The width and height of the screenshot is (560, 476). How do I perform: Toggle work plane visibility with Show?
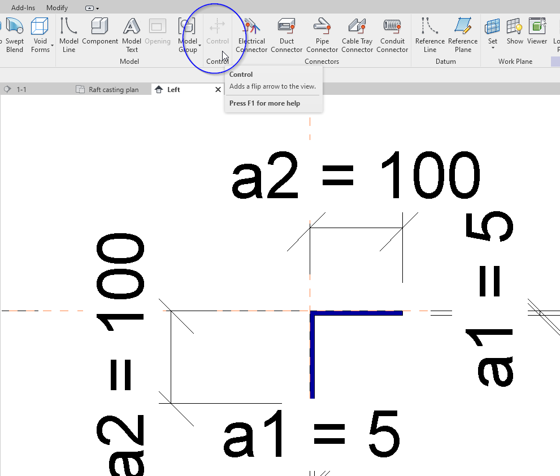515,31
